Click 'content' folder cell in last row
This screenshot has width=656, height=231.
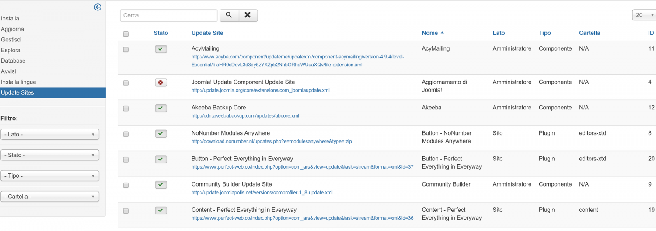point(589,210)
